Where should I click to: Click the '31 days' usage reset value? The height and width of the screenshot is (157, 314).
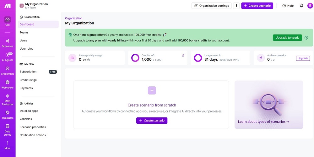pyautogui.click(x=211, y=59)
